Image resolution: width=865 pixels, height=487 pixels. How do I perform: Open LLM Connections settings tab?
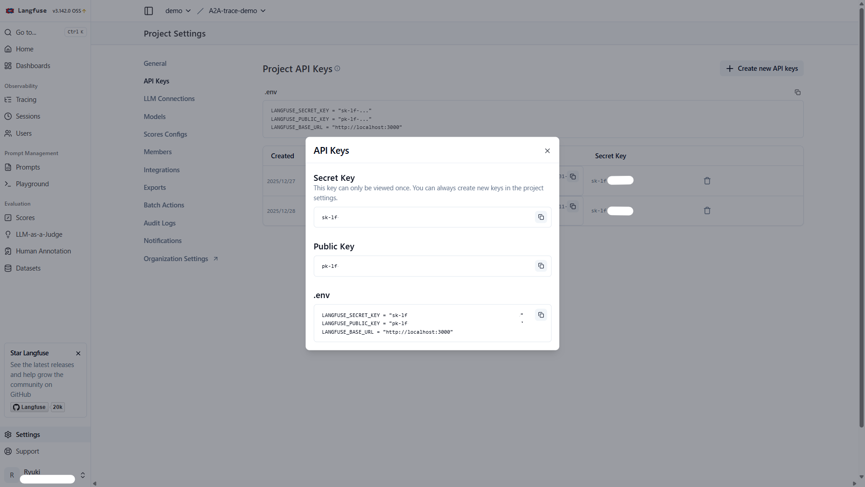coord(169,99)
